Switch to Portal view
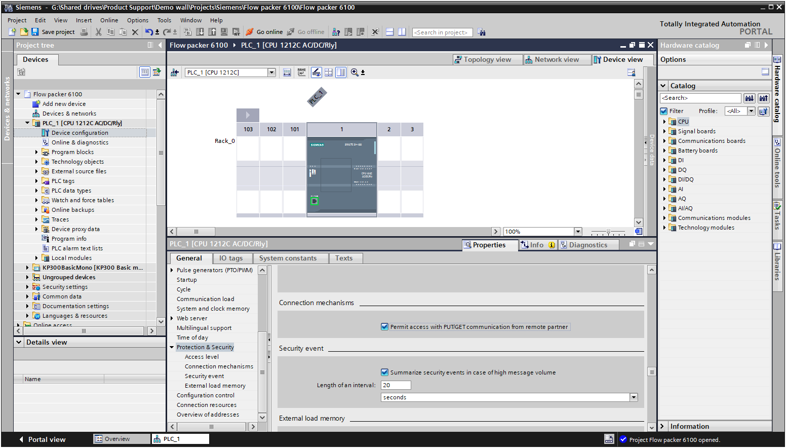Screen dimensions: 786x448 pyautogui.click(x=42, y=439)
